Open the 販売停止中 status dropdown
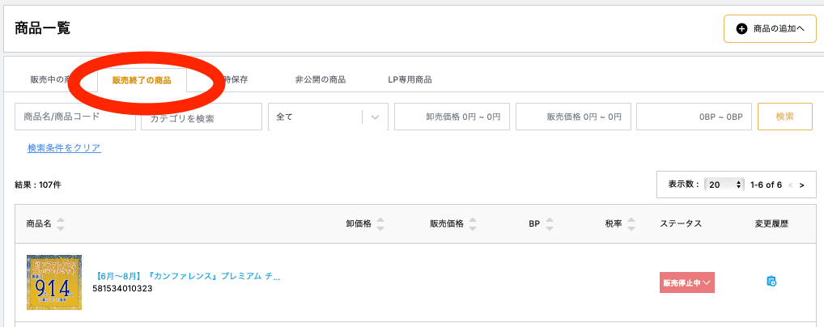The image size is (824, 327). (x=687, y=282)
